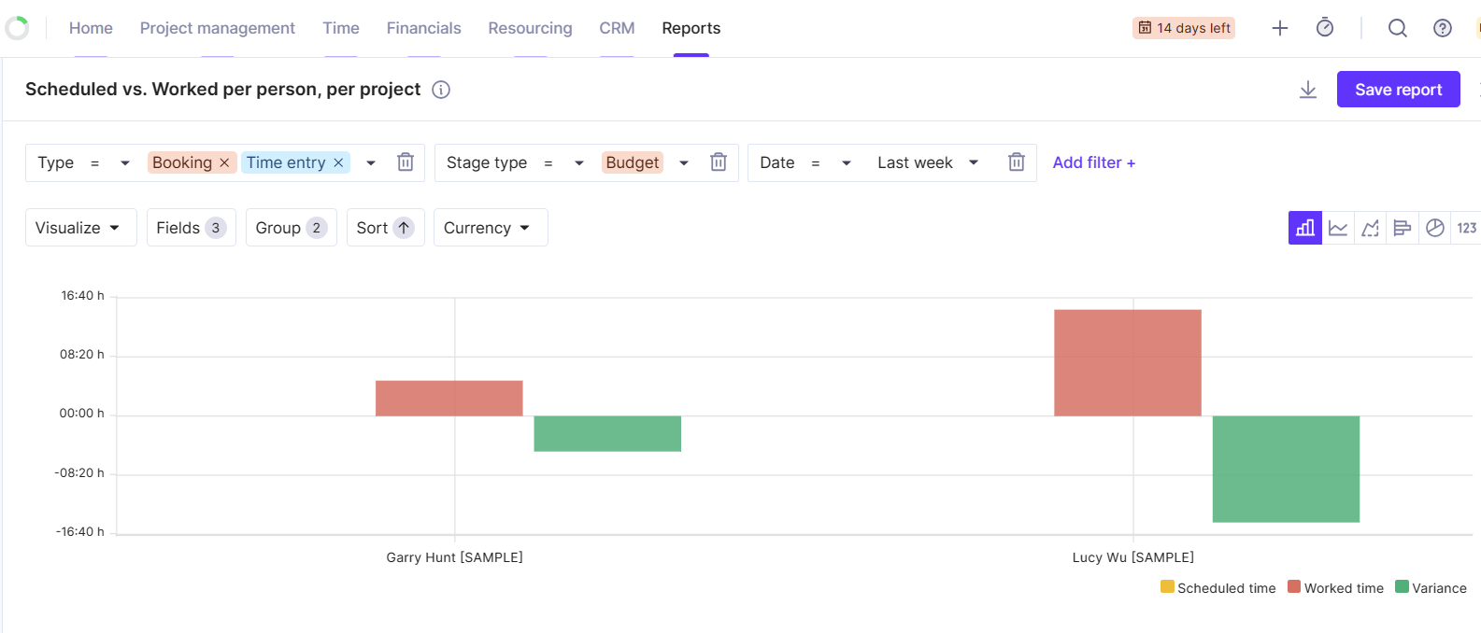Viewport: 1481px width, 633px height.
Task: Select line chart view
Action: pos(1338,228)
